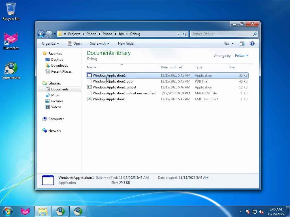Select the Supermium desktop icon
The image size is (290, 217).
click(11, 71)
